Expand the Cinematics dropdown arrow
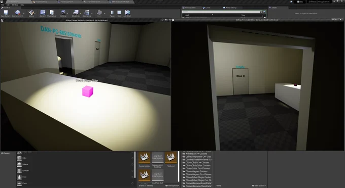 tap(92, 13)
